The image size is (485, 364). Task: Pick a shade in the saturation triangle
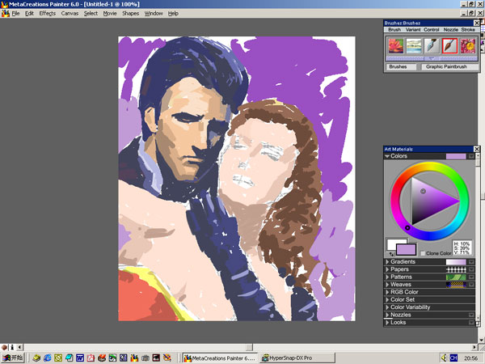point(430,201)
